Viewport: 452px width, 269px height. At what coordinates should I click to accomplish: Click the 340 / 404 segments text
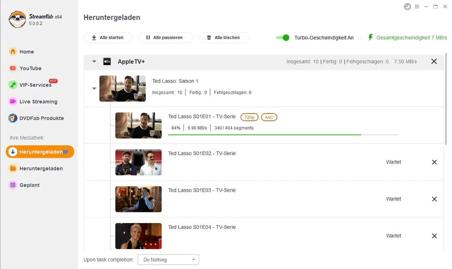coord(234,128)
